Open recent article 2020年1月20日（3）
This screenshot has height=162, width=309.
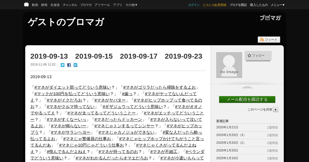[231, 135]
